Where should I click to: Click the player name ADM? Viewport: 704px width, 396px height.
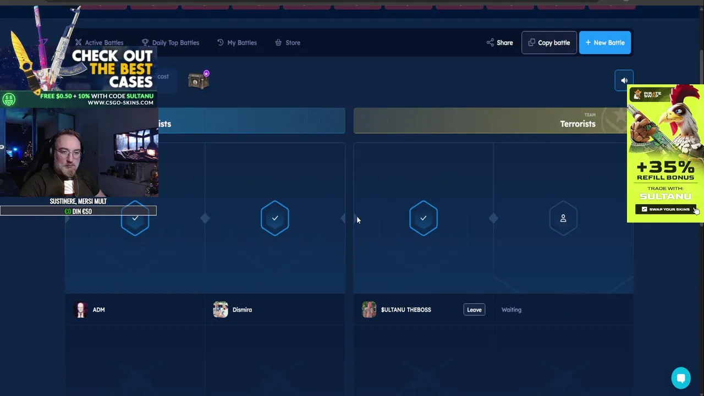98,310
